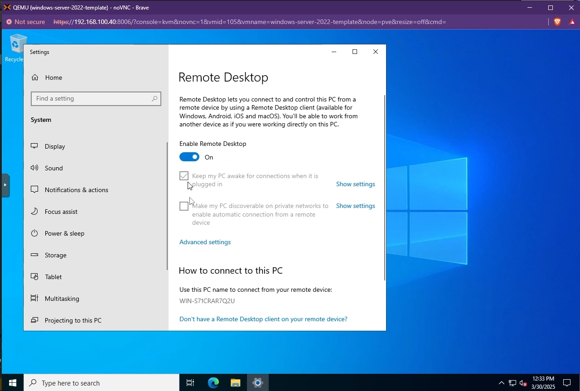Open Storage settings in the sidebar
This screenshot has width=580, height=391.
[55, 255]
